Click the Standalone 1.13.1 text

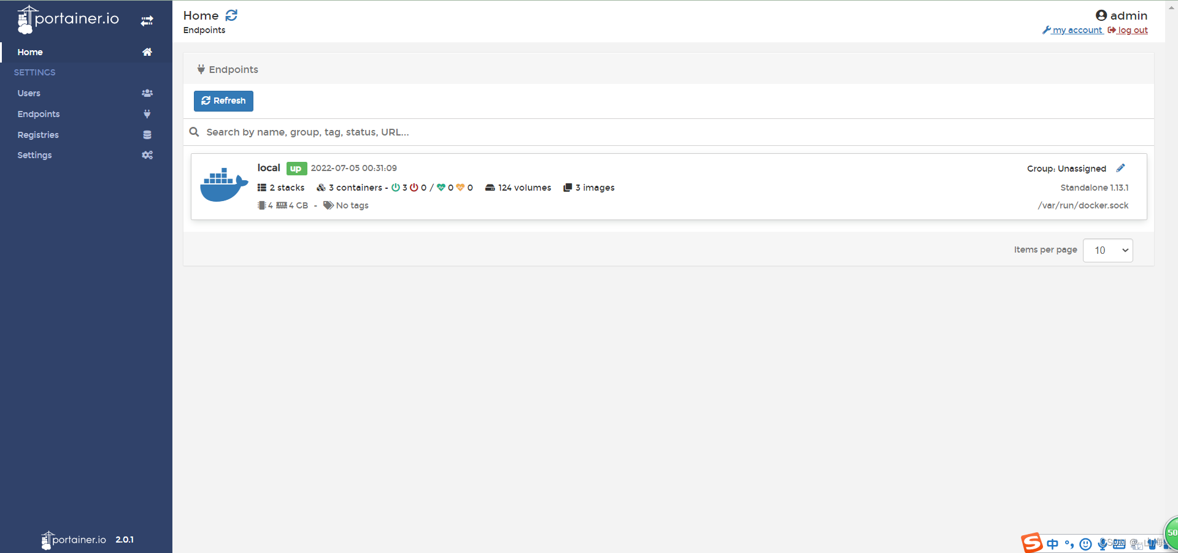coord(1095,188)
